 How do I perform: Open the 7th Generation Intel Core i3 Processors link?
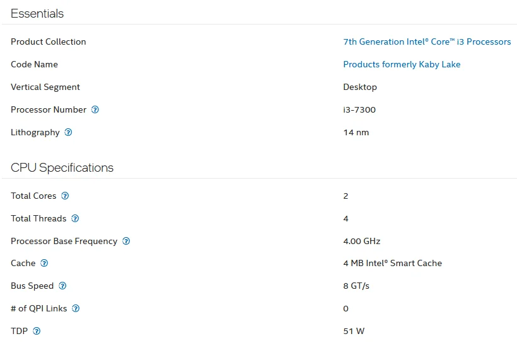click(427, 42)
